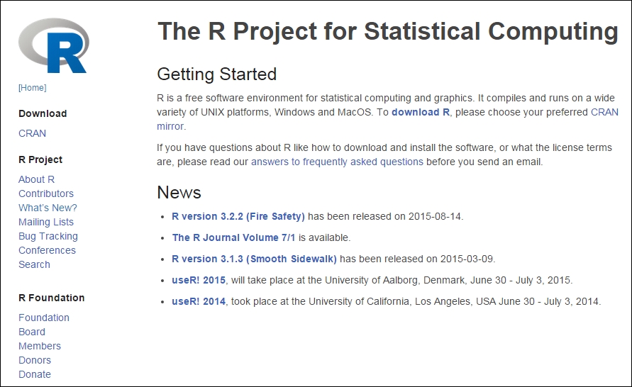Navigate to Mailing Lists
The height and width of the screenshot is (387, 632).
46,222
